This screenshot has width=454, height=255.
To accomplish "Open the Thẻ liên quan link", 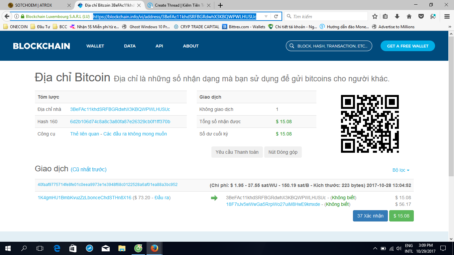I will (85, 134).
